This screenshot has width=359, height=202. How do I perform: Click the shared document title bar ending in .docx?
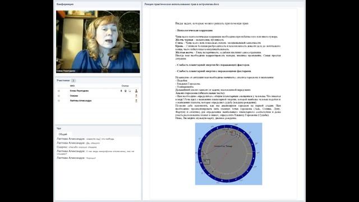pos(182,4)
